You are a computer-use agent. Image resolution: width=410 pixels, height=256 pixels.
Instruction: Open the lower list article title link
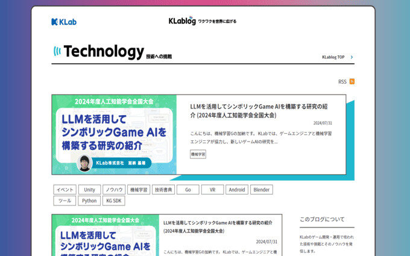pyautogui.click(x=218, y=226)
